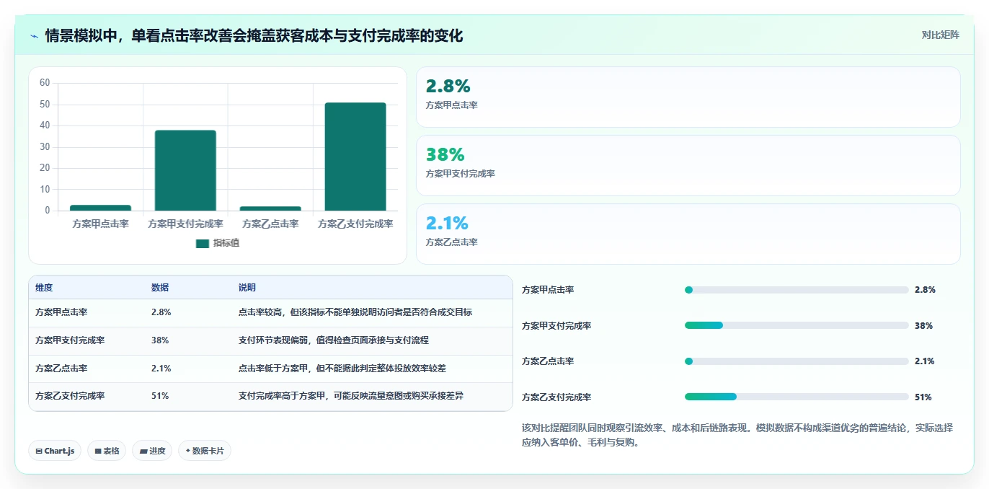Viewport: 989px width, 489px height.
Task: Click the 数据卡片 tag chip
Action: 205,451
